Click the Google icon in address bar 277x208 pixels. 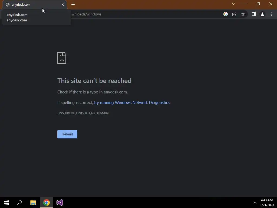(226, 14)
